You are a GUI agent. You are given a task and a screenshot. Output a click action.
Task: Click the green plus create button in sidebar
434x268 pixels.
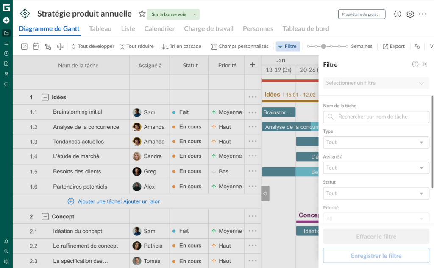pyautogui.click(x=6, y=20)
